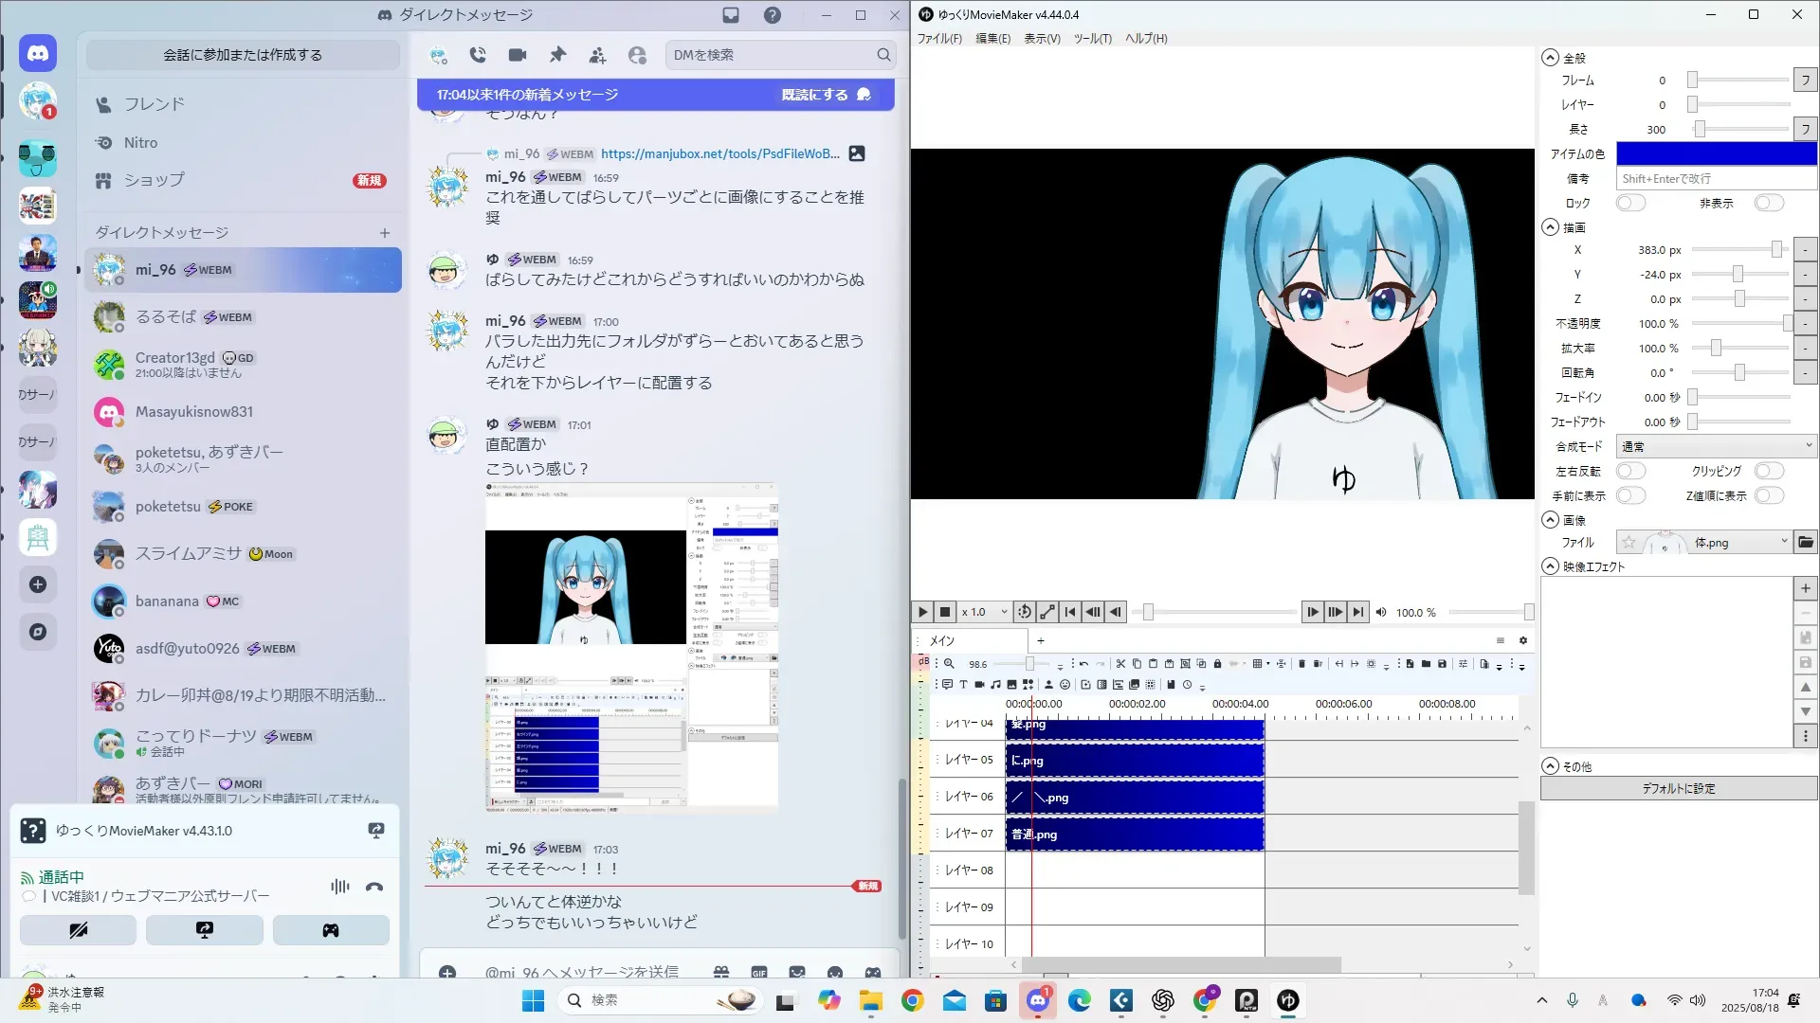Click the cut (scissors) icon in timeline toolbar
The width and height of the screenshot is (1820, 1023).
coord(1120,664)
